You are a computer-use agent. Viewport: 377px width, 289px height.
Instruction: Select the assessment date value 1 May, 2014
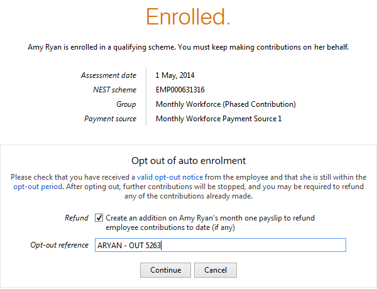(x=176, y=75)
